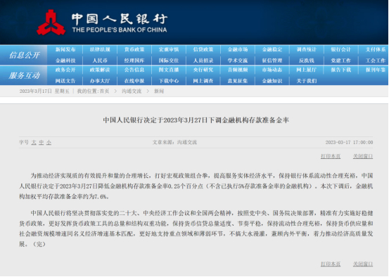Click 关闭窗口 at the article's end
Screen dimensions: 389x277
coord(363,264)
